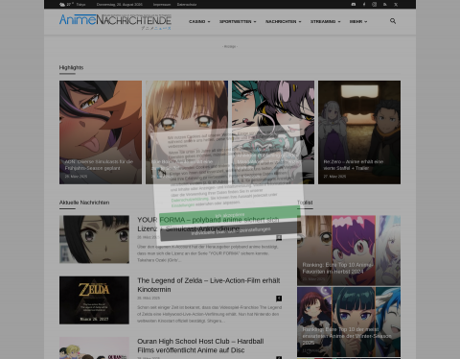This screenshot has width=460, height=359.
Task: Open comment count badge on YOUR FORMA article
Action: (279, 238)
